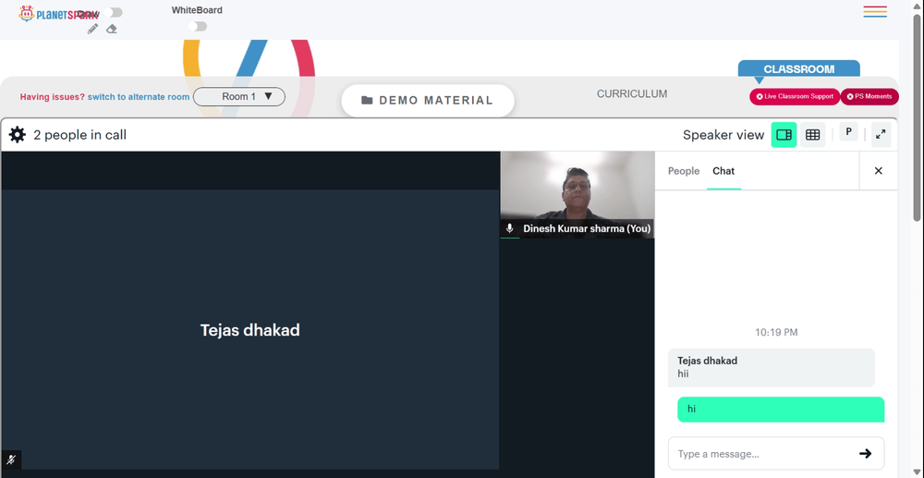This screenshot has width=924, height=478.
Task: Switch to the Curriculum tab
Action: point(632,93)
